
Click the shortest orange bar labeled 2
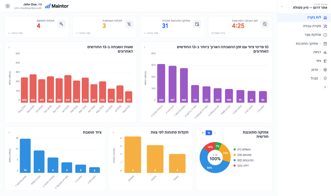click(x=177, y=163)
